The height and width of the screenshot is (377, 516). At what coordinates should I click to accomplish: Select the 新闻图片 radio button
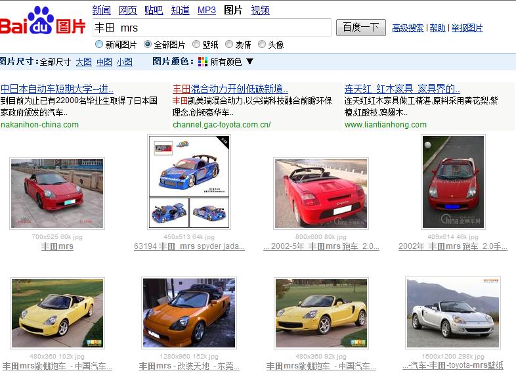tap(98, 44)
